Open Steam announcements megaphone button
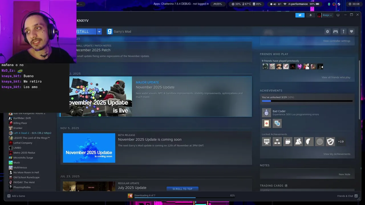 pos(300,15)
